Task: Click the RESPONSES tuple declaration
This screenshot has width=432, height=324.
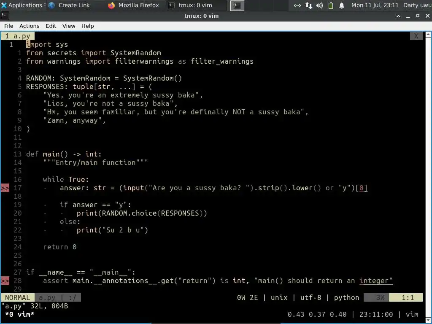Action: [x=89, y=87]
